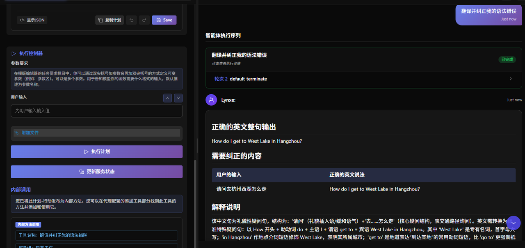Click the downward chevron beside 用户输入

tap(178, 98)
